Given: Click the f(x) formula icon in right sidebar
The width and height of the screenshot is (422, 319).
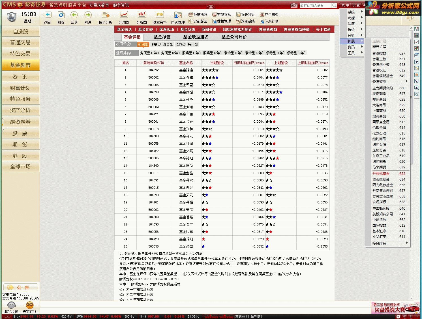Looking at the screenshot, I should 416,88.
